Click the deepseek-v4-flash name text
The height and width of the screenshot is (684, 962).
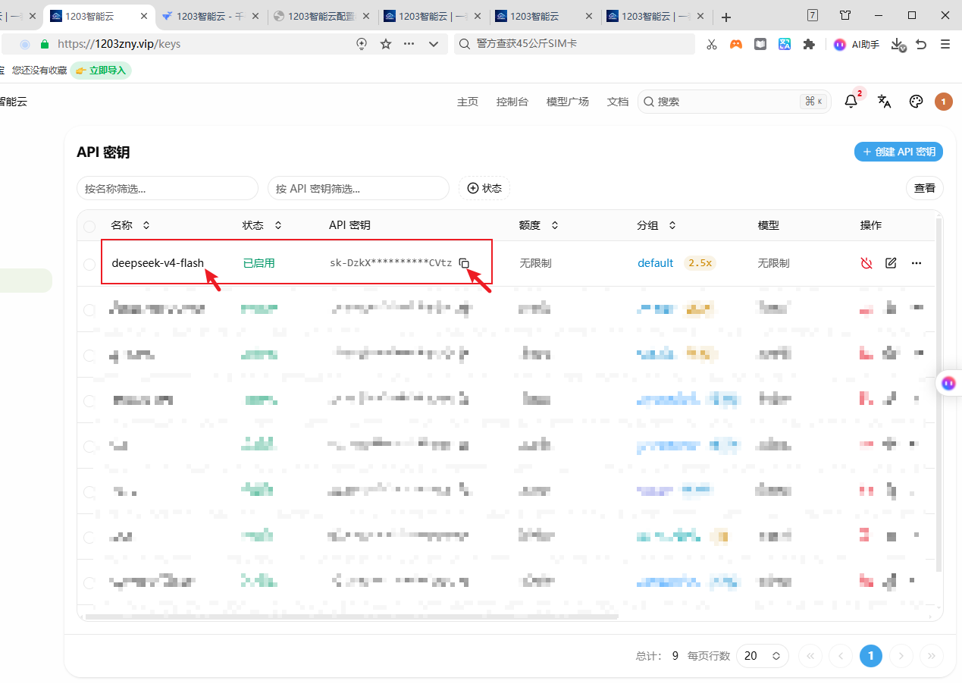pyautogui.click(x=158, y=263)
